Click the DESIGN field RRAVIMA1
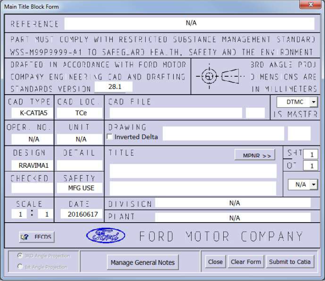This screenshot has width=325, height=281. [x=32, y=166]
